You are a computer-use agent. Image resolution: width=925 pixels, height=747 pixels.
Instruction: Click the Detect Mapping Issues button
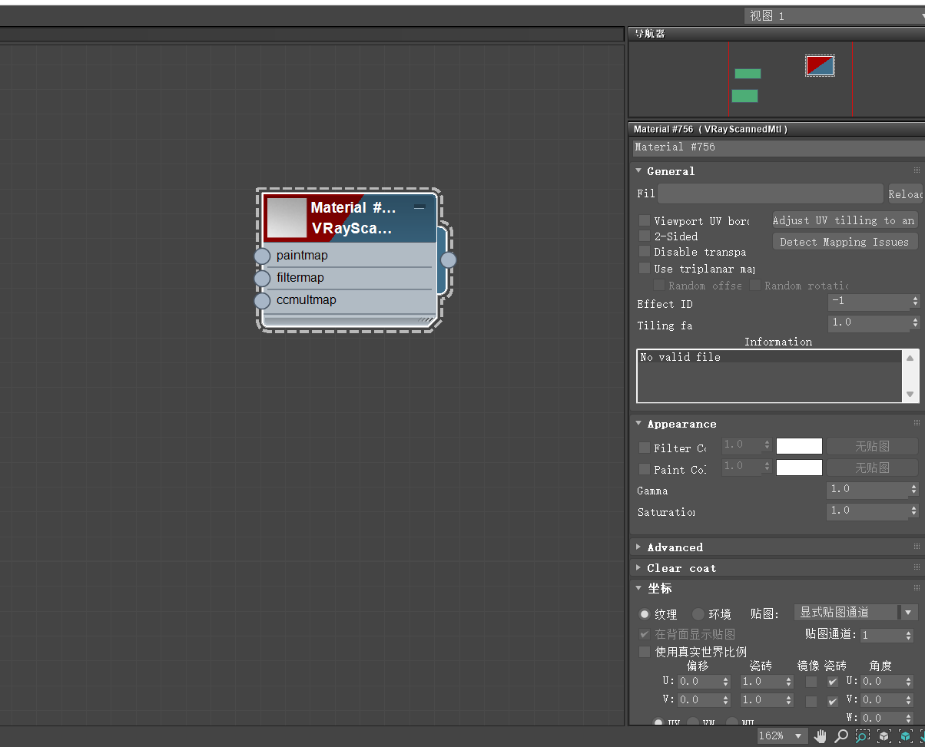pyautogui.click(x=845, y=242)
